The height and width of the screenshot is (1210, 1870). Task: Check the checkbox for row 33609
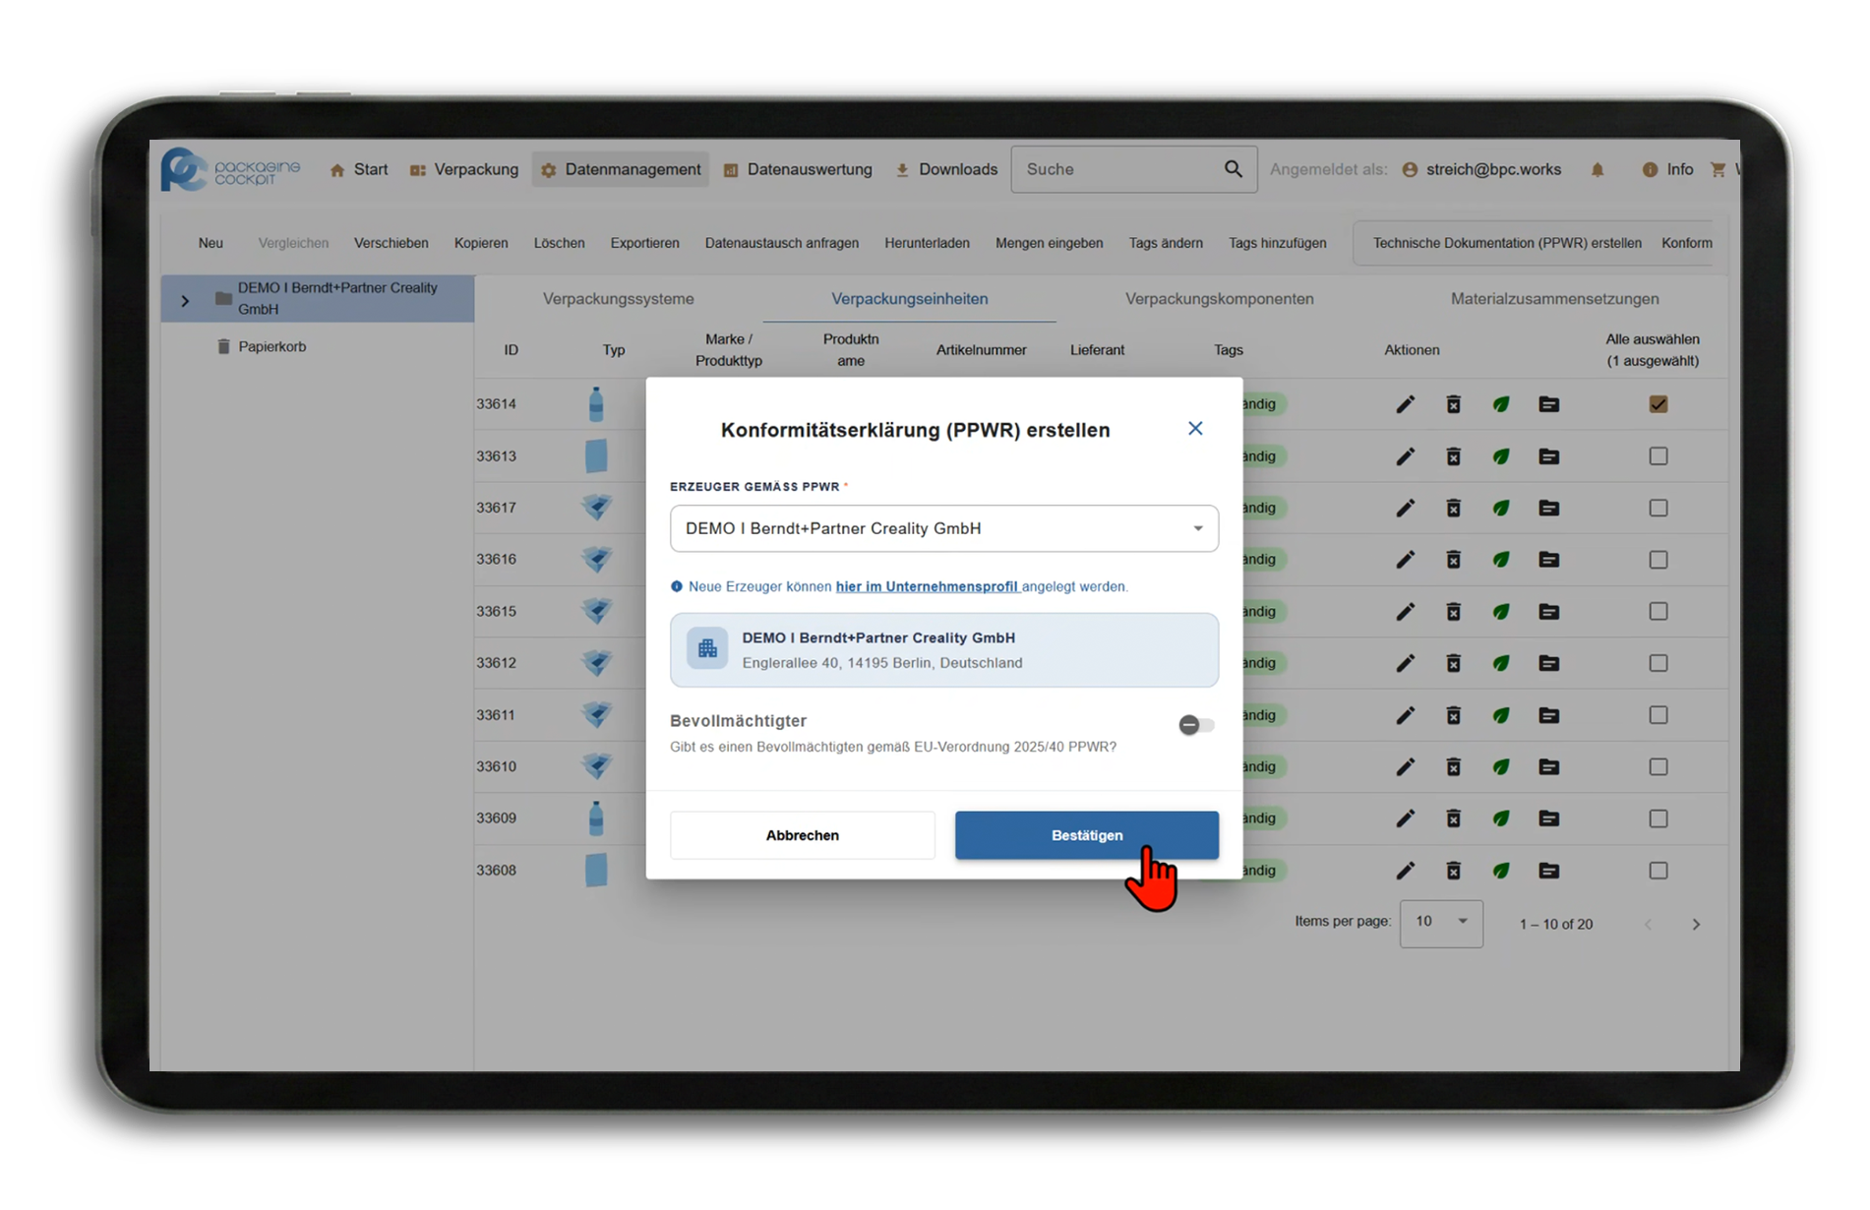1659,818
